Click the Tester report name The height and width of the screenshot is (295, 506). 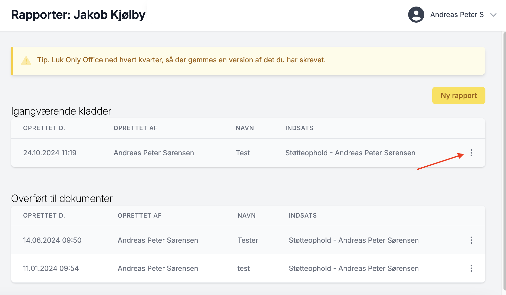248,240
